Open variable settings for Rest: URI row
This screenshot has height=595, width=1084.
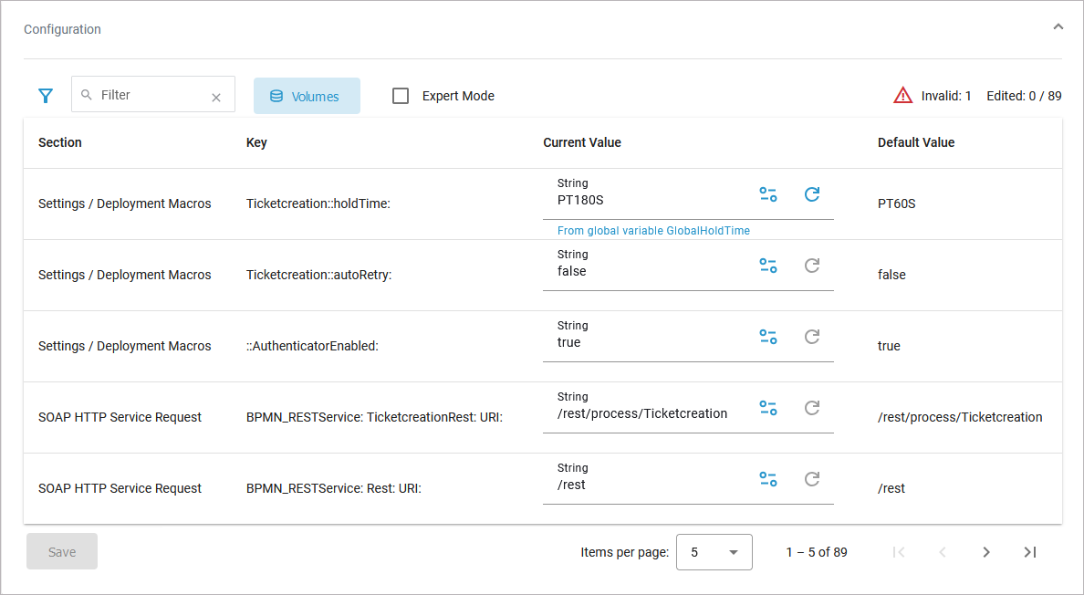[768, 479]
